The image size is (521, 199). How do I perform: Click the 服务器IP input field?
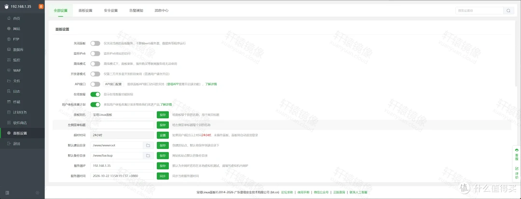122,165
